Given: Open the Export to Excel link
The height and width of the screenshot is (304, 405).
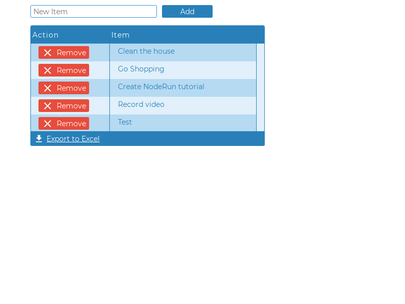Looking at the screenshot, I should pyautogui.click(x=73, y=138).
